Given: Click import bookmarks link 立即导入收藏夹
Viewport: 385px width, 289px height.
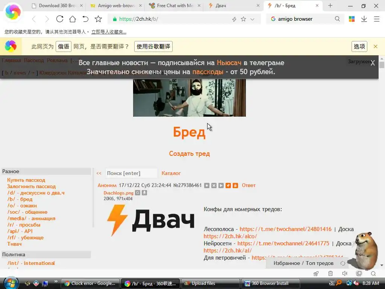Looking at the screenshot, I should (x=109, y=32).
